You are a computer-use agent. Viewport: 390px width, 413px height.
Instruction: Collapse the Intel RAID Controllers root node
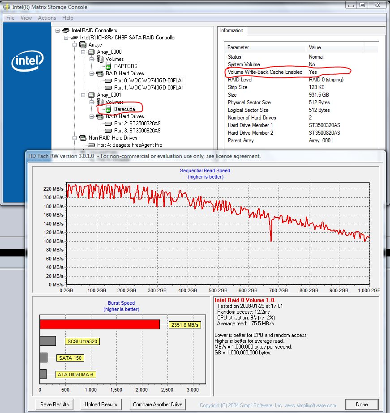57,30
